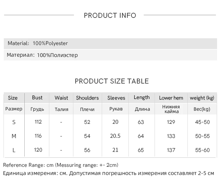Screen dimensions: 220x184
Task: Click the size L row label
Action: pyautogui.click(x=14, y=150)
